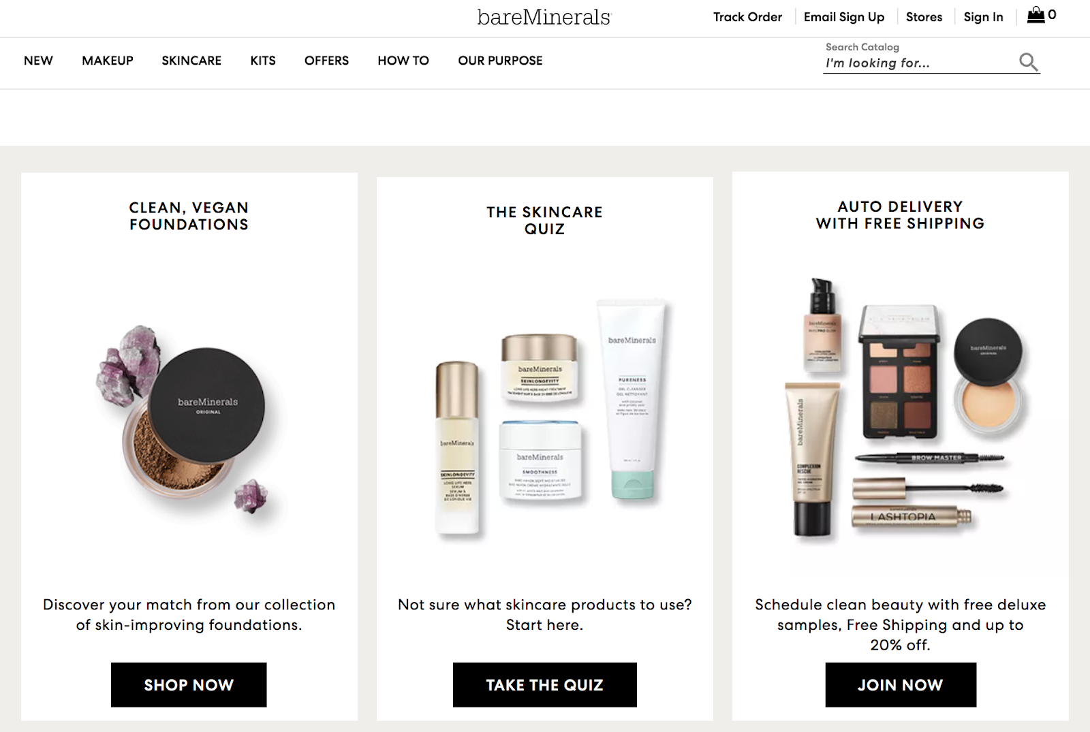
Task: Focus the "I'm looking for..." search field
Action: pyautogui.click(x=920, y=63)
